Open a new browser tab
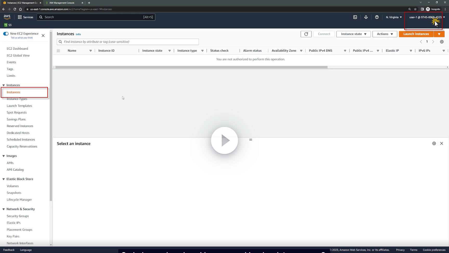This screenshot has height=253, width=449. (89, 3)
